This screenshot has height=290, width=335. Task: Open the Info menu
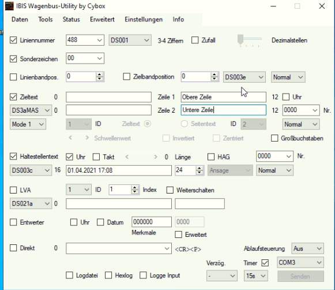[178, 20]
